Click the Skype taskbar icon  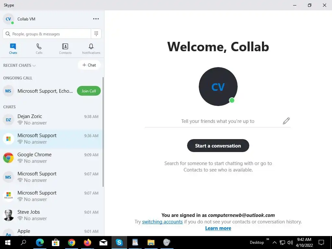coord(119,243)
